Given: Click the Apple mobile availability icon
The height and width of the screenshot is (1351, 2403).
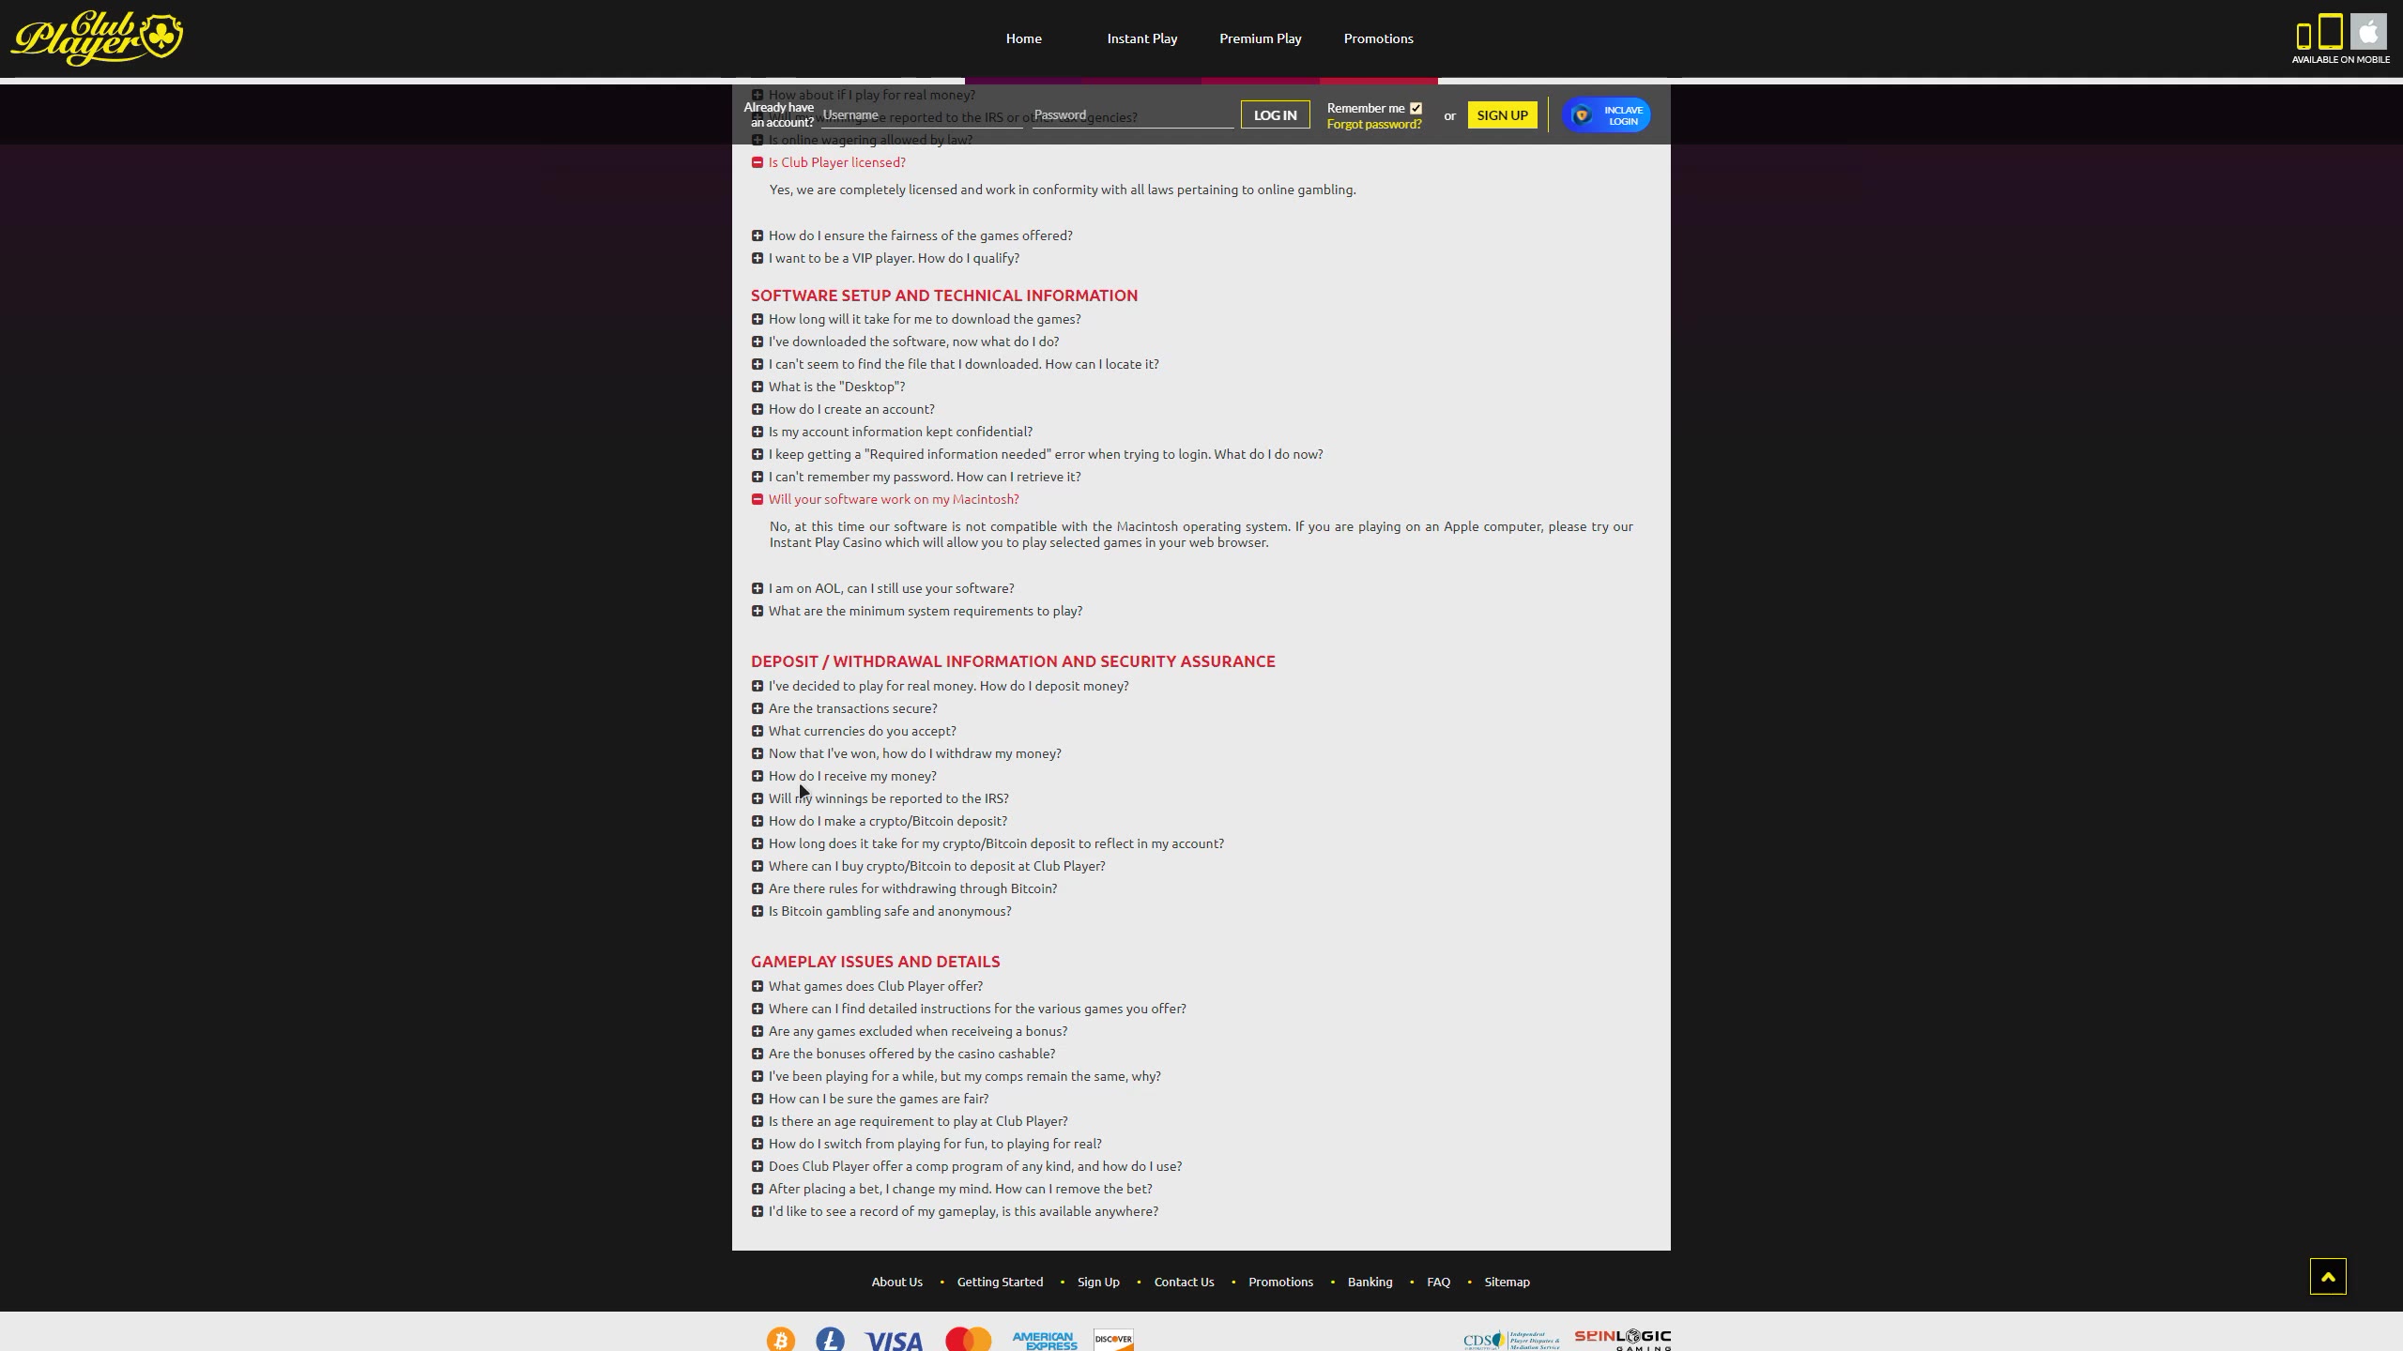Looking at the screenshot, I should click(2368, 32).
